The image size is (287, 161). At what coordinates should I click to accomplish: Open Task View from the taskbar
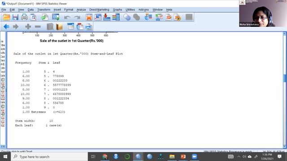click(x=93, y=157)
